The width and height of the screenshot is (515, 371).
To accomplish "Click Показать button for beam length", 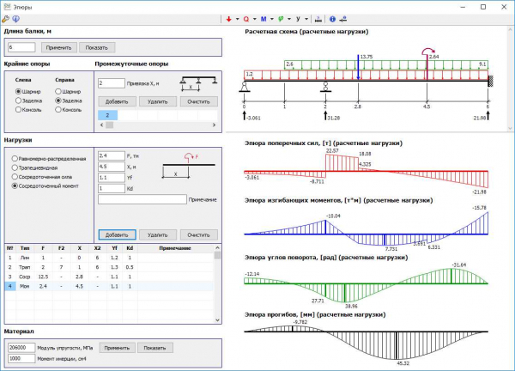I will click(x=97, y=47).
